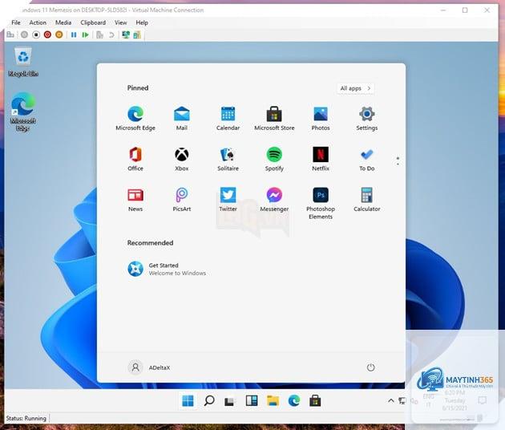Pause the virtual machine
Image resolution: width=505 pixels, height=430 pixels.
click(74, 34)
